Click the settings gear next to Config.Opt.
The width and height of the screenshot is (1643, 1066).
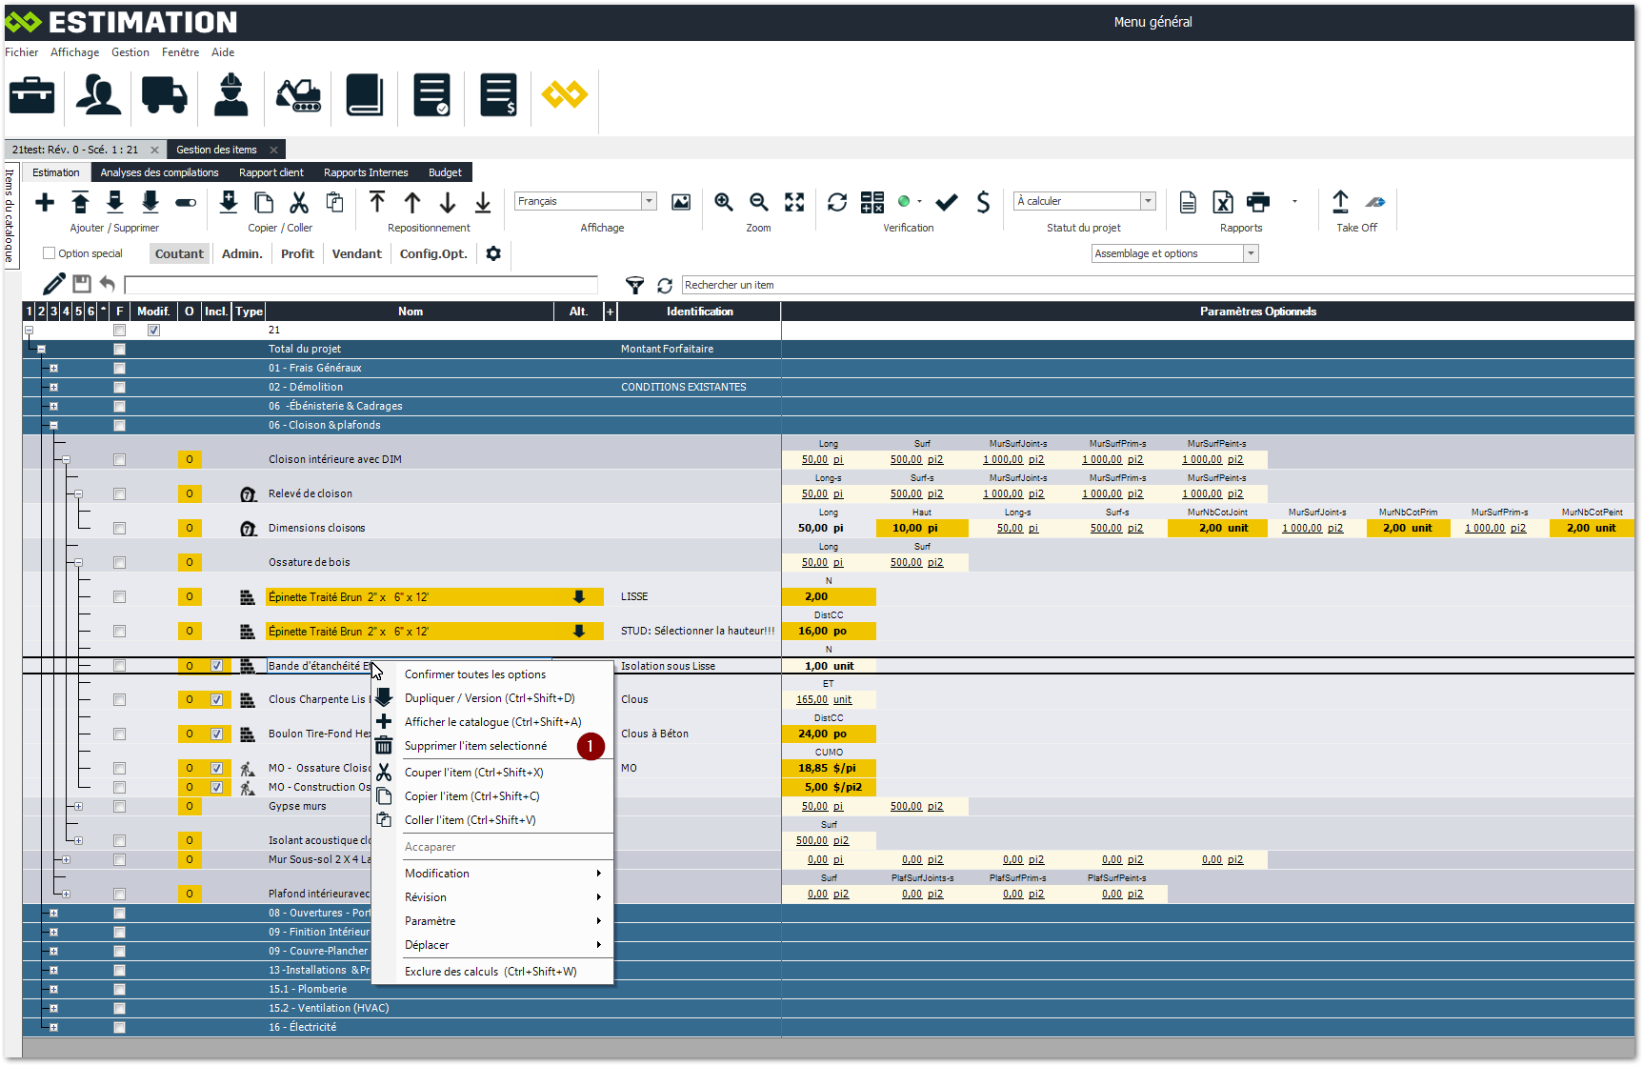pyautogui.click(x=493, y=253)
